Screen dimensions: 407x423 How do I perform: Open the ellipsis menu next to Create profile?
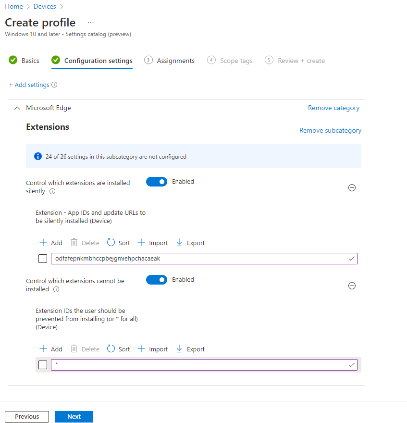coord(91,23)
